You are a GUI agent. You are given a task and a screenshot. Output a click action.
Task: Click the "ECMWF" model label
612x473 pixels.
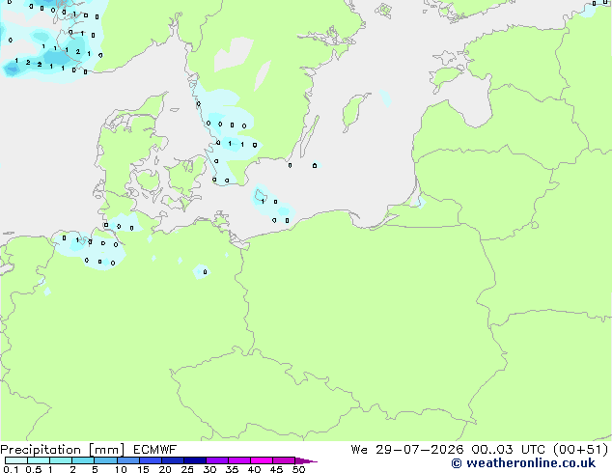coord(155,450)
